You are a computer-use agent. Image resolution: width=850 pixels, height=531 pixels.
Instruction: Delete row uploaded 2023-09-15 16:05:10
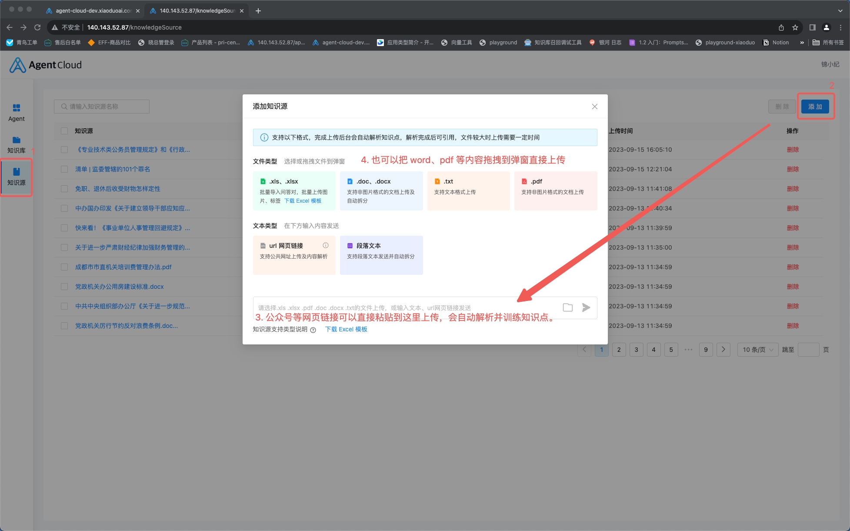793,150
